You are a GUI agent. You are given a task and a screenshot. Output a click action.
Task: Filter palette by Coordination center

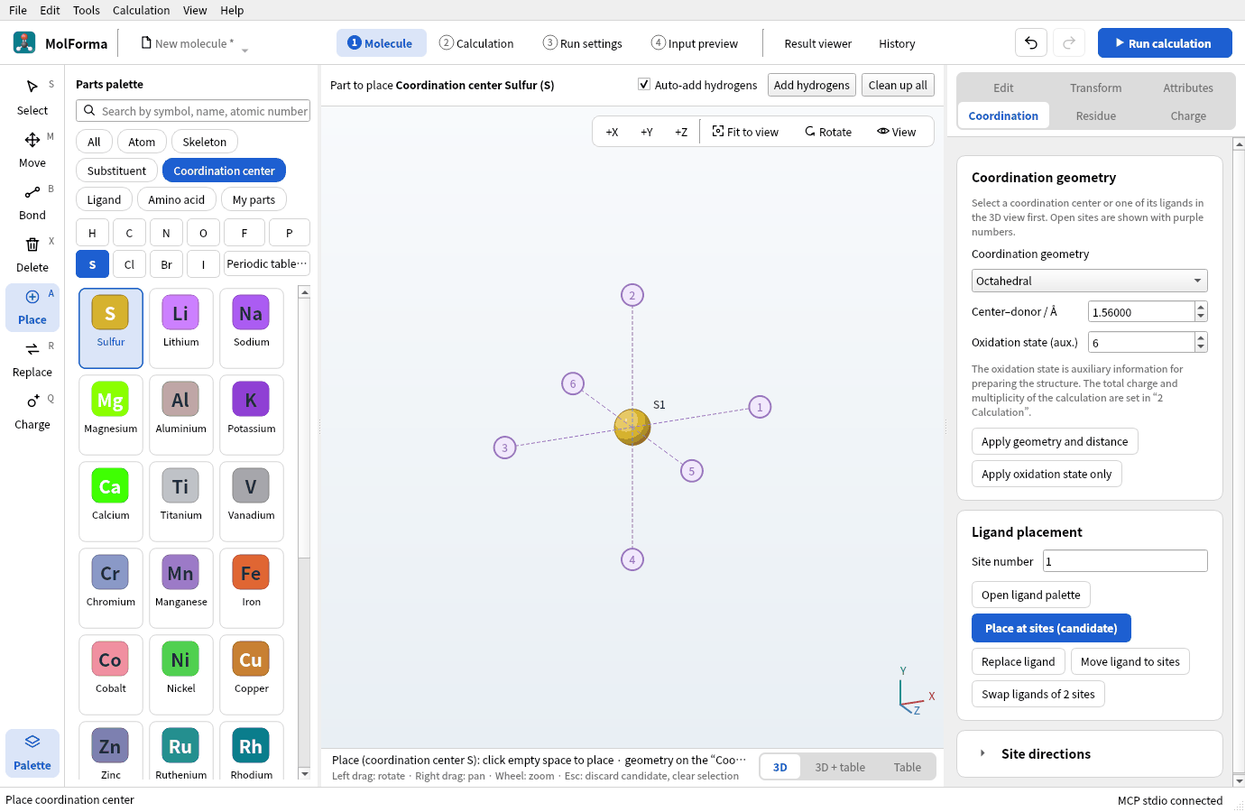click(224, 171)
